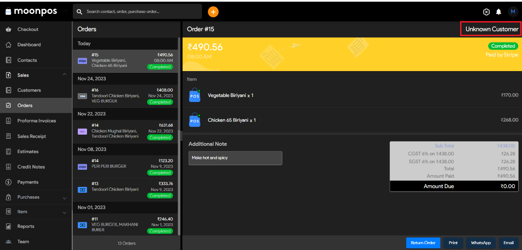Click the settings gear icon
This screenshot has width=522, height=250.
[486, 12]
